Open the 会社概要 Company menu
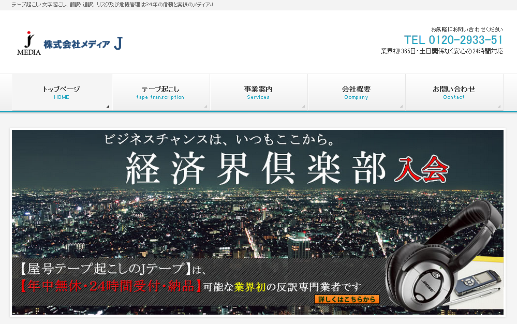Image resolution: width=517 pixels, height=324 pixels. (x=356, y=92)
